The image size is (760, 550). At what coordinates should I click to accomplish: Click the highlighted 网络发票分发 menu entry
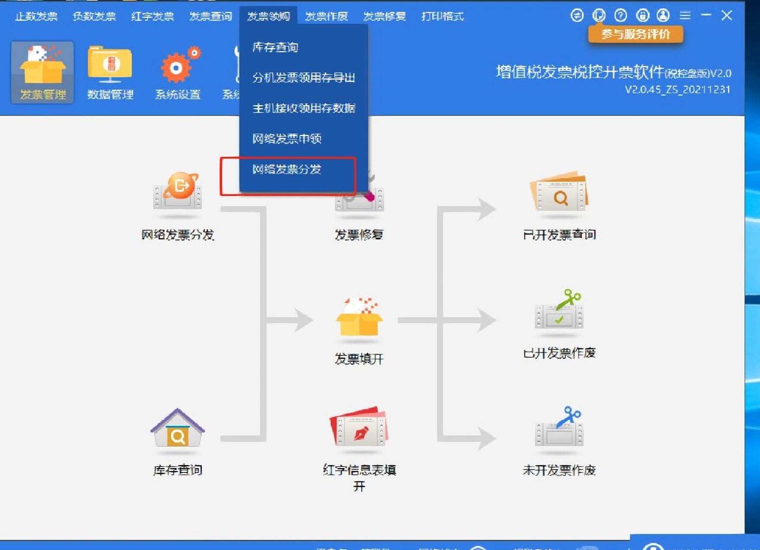287,170
